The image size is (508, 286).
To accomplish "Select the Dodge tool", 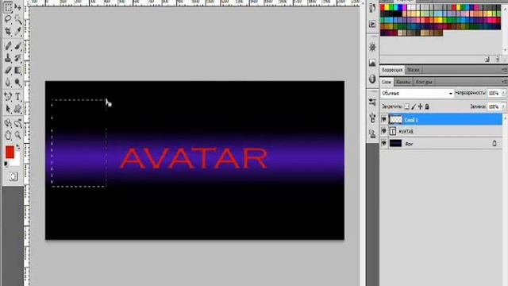I will click(18, 83).
